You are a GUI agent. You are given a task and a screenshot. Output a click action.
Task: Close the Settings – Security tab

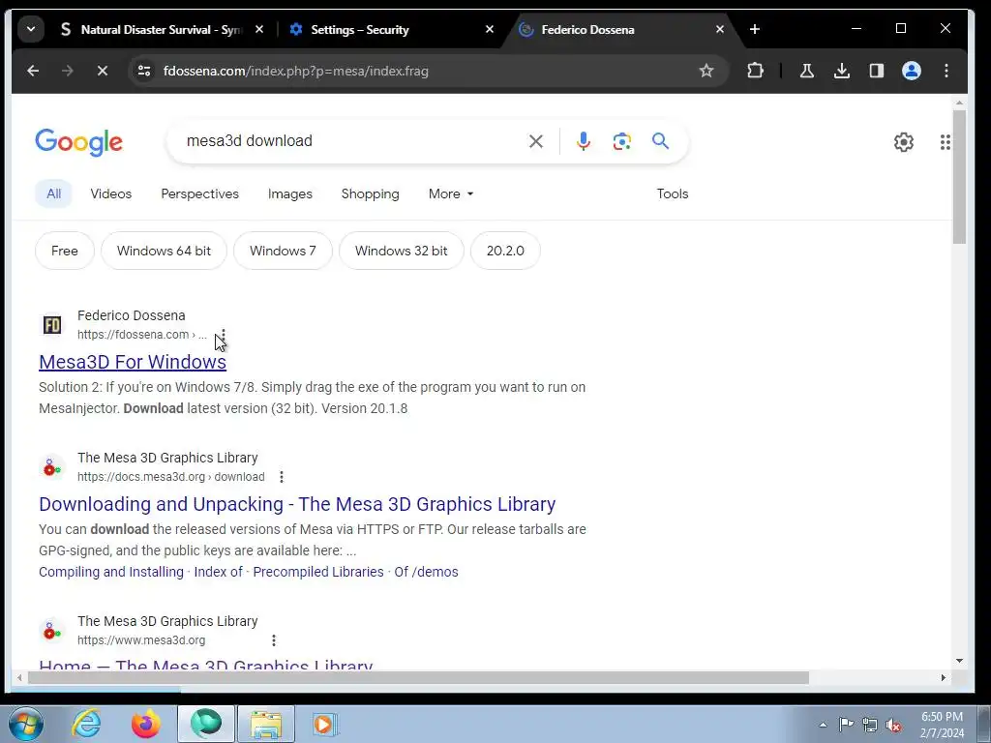tap(489, 29)
